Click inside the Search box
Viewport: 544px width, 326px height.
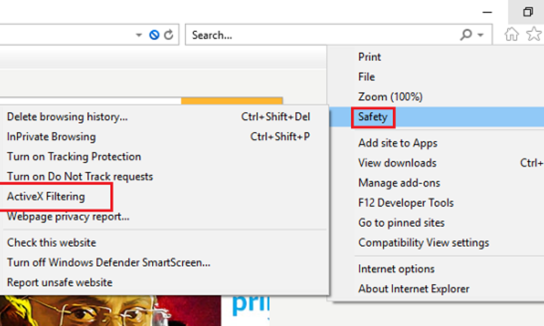pos(317,35)
